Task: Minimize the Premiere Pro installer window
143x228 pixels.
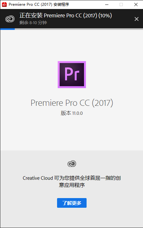Action: [107, 5]
